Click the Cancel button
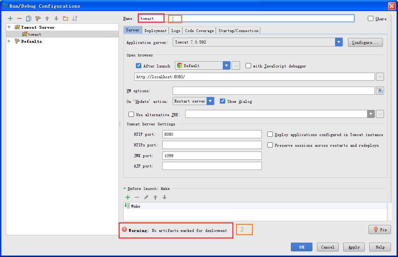 pos(328,247)
